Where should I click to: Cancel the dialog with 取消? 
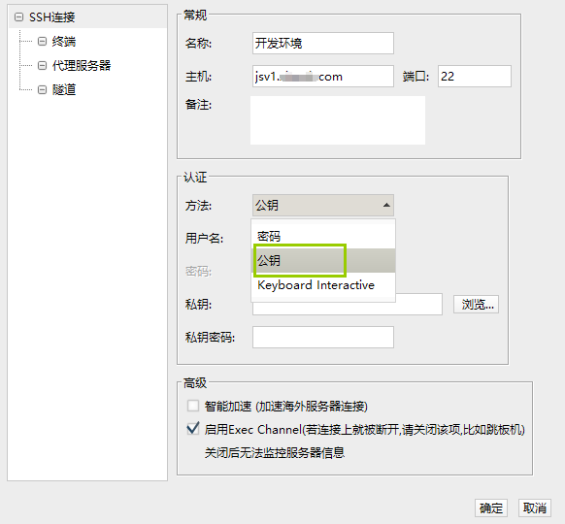[535, 508]
